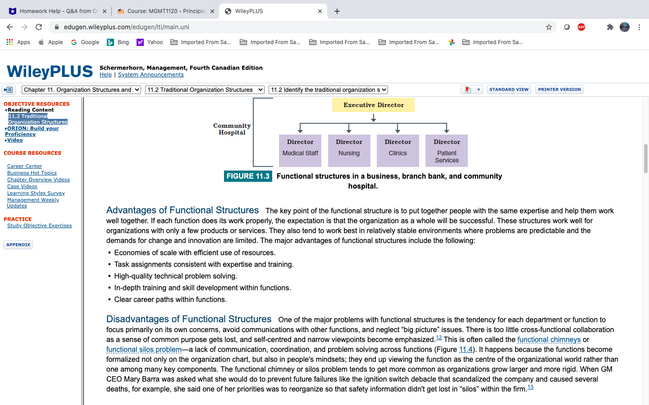The width and height of the screenshot is (649, 405).
Task: Expand the Video section
Action: click(x=14, y=140)
